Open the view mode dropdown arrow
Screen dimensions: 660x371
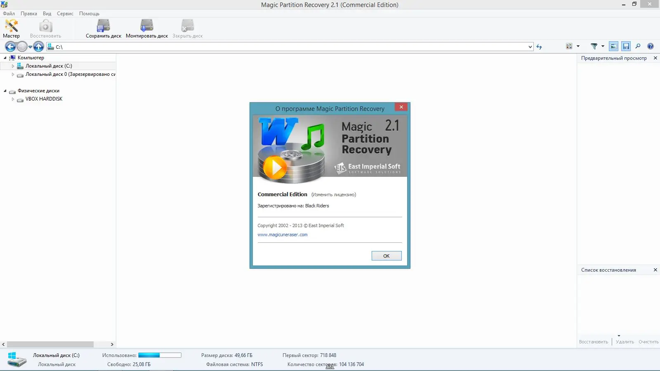pos(578,46)
